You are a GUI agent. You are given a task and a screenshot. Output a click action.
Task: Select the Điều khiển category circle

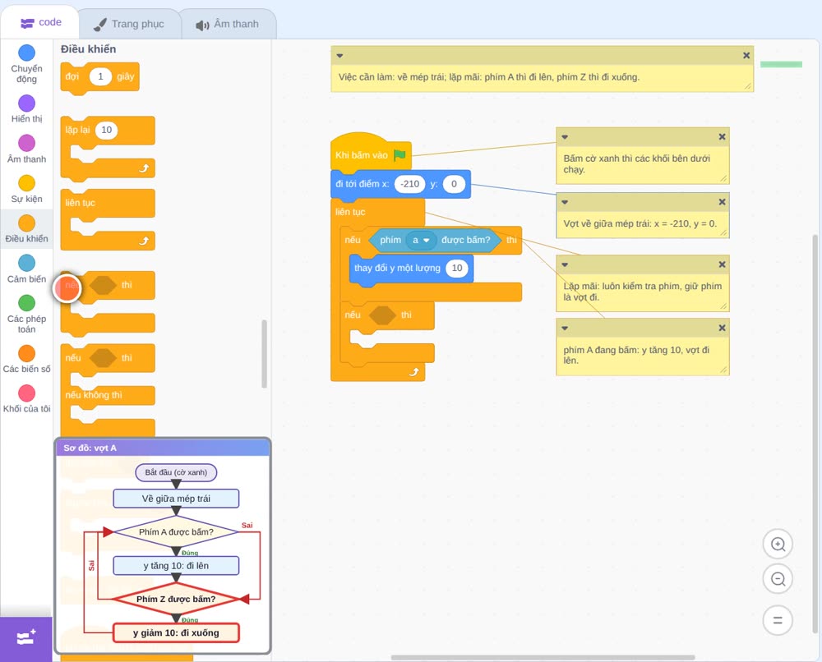click(27, 223)
